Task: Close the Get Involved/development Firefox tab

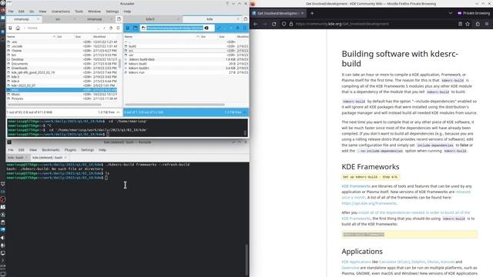Action: 303,13
